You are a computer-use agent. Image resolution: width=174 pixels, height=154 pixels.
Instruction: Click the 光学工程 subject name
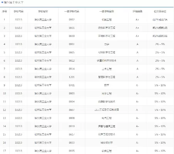106,94
